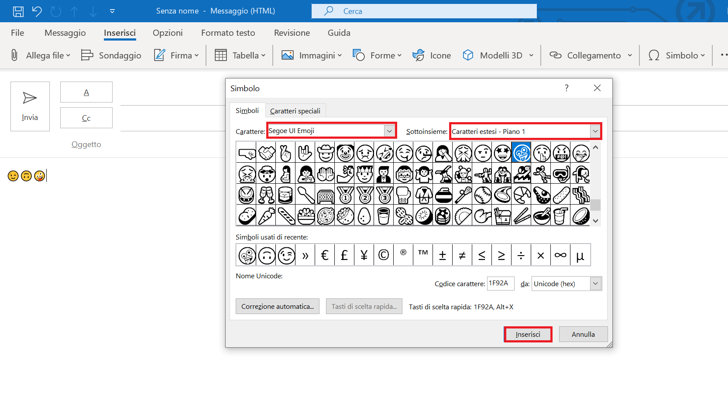
Task: Select the first place medal symbol
Action: click(x=345, y=195)
